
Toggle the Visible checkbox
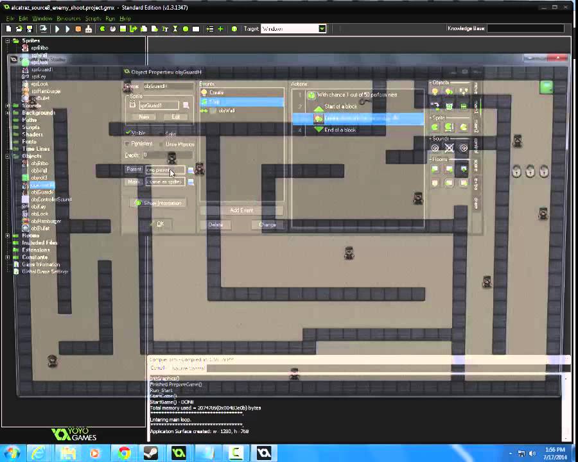click(128, 133)
